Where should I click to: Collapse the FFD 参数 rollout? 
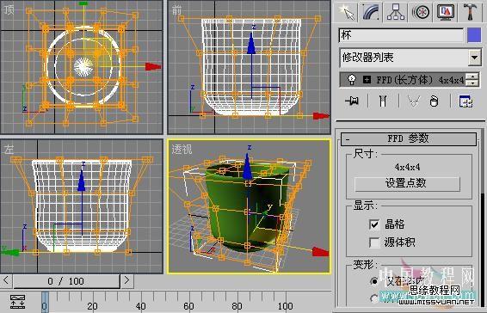coord(409,138)
